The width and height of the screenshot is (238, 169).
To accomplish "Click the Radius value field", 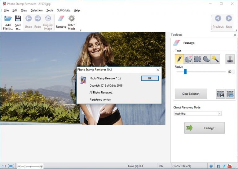I will click(x=231, y=72).
